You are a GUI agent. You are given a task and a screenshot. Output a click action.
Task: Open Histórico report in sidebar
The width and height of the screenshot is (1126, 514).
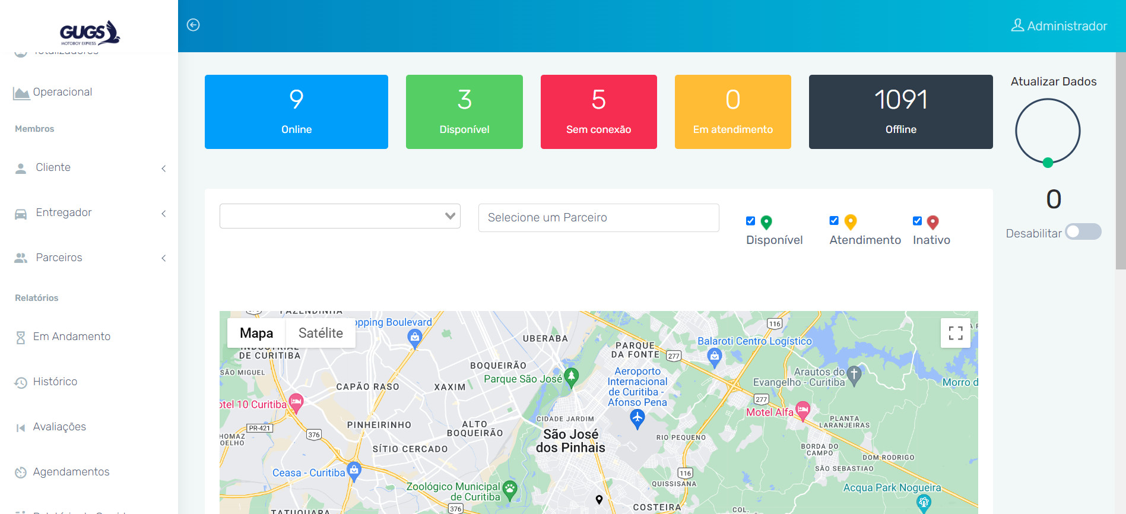55,382
